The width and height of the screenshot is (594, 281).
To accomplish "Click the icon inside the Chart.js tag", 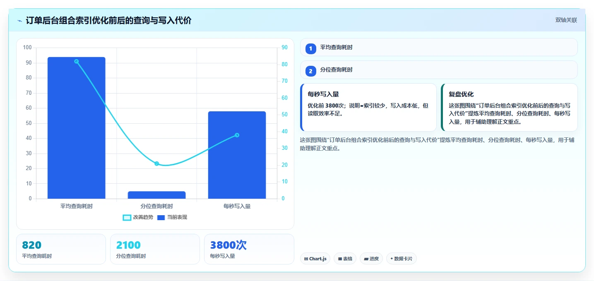I will tap(306, 259).
